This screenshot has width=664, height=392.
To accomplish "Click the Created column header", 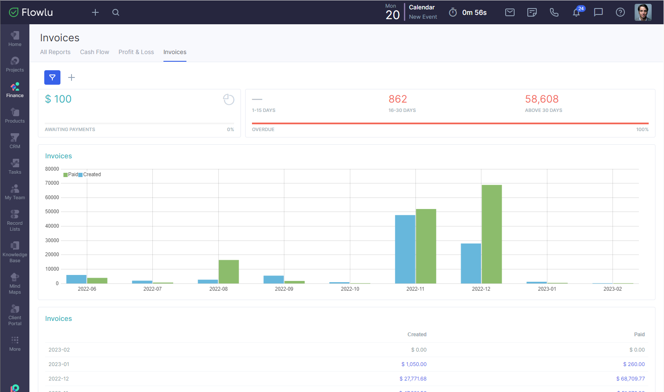I will click(417, 335).
